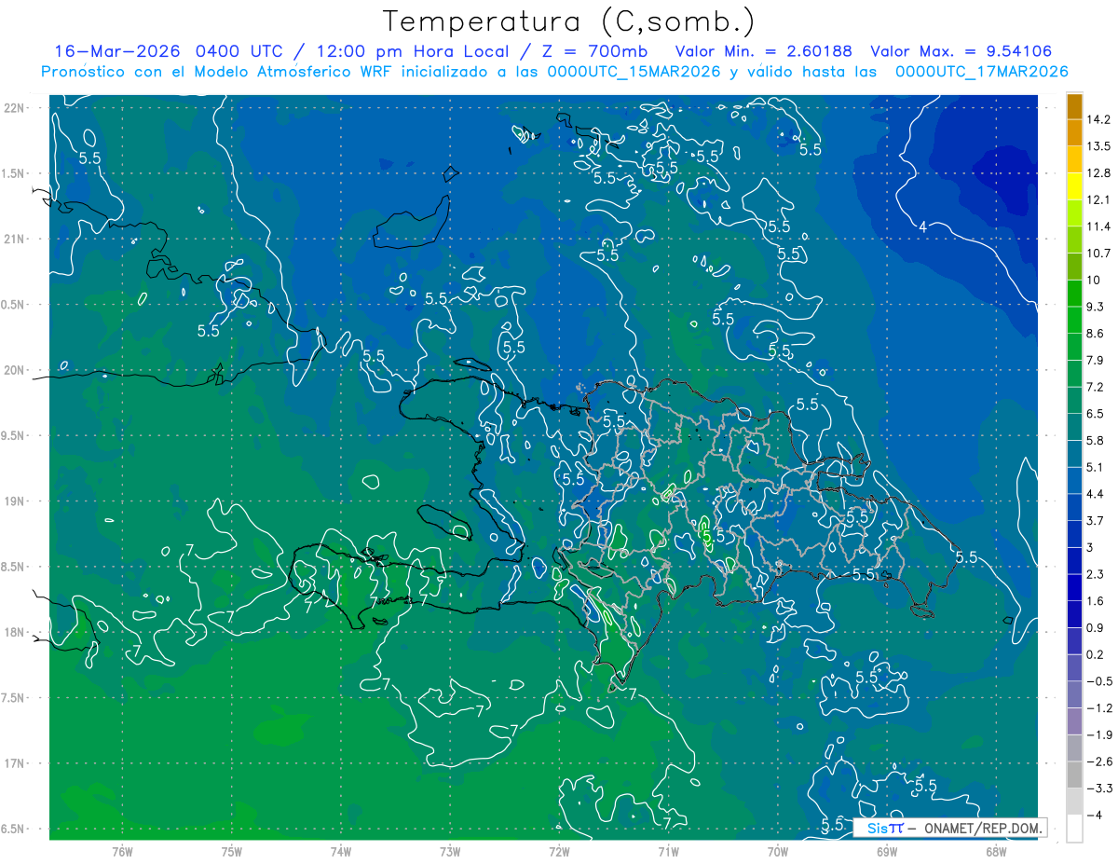
Task: Click the "SisTT – ONAMET/REP.DOM." credit label
Action: tap(950, 828)
